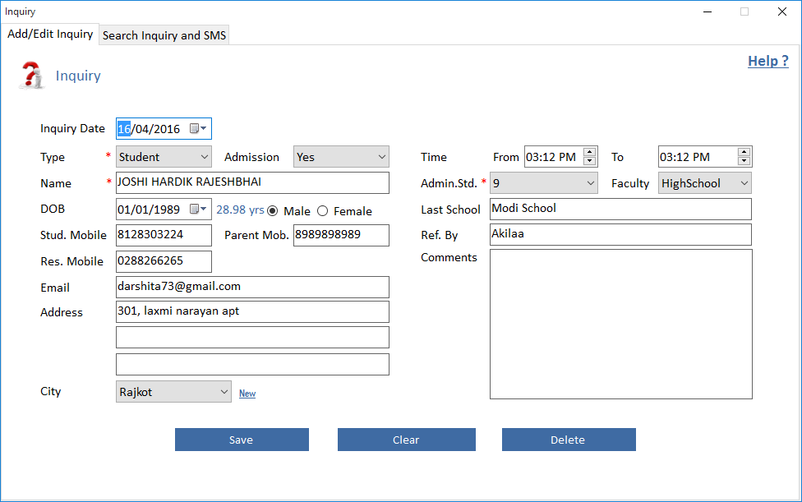
Task: Decrease the To time using down arrow
Action: (744, 161)
